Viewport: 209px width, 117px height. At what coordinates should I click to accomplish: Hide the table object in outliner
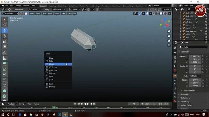(x=206, y=34)
